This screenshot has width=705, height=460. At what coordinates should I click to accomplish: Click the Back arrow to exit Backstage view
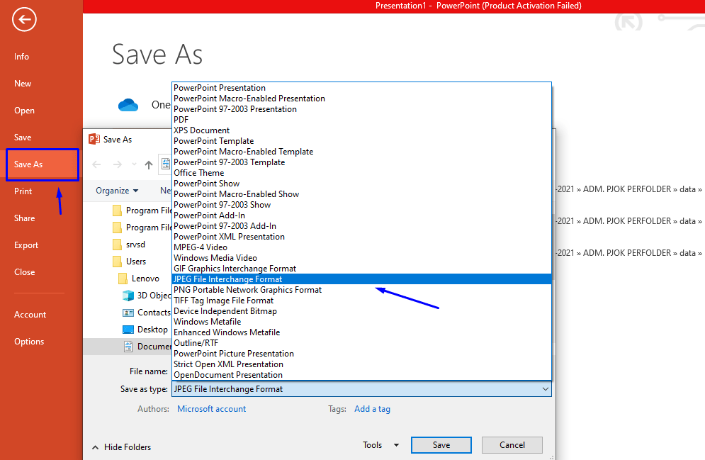pyautogui.click(x=23, y=19)
